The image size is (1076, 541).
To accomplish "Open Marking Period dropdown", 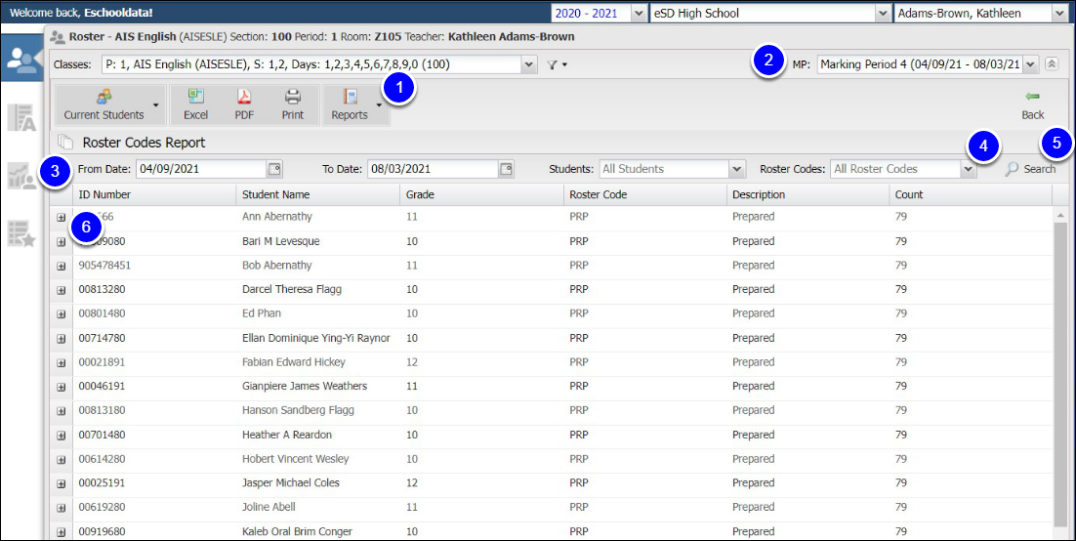I will (1031, 64).
